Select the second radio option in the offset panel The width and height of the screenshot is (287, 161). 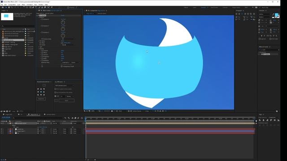pos(55,93)
